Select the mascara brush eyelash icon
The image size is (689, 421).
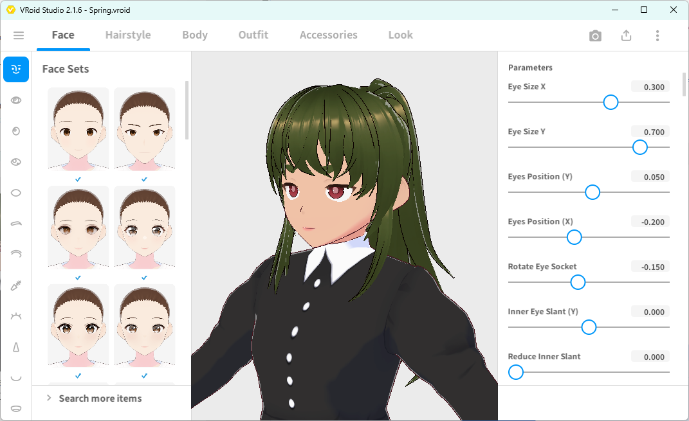[16, 286]
